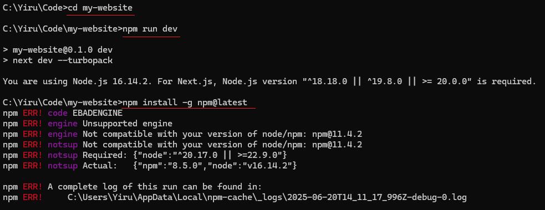Click the 'npm run dev' command
This screenshot has width=545, height=210.
click(x=150, y=29)
